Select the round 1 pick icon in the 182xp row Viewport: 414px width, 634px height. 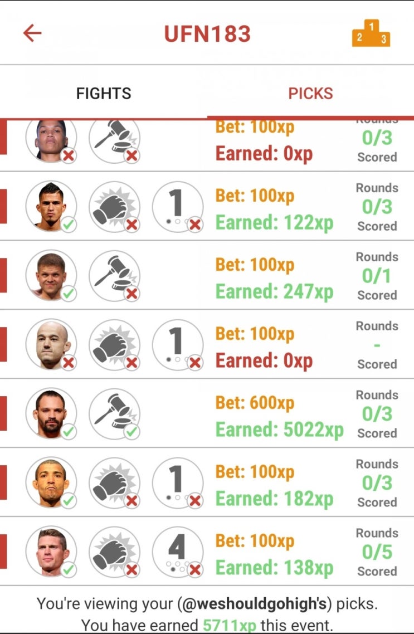click(x=178, y=483)
